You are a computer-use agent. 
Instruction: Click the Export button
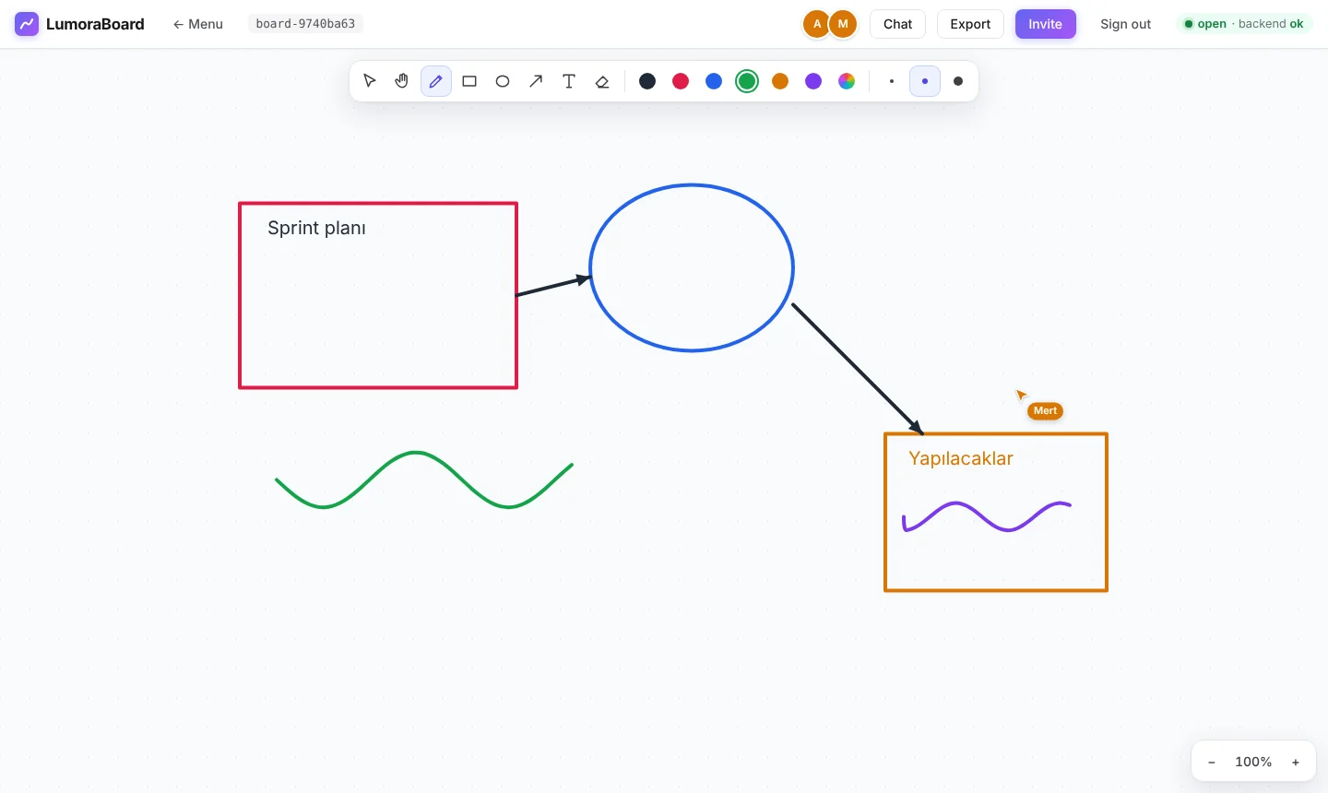pos(970,24)
